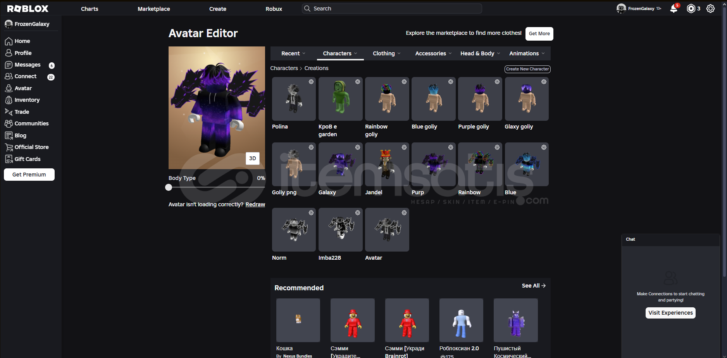727x358 pixels.
Task: Open the Avatar sidebar icon
Action: 9,88
